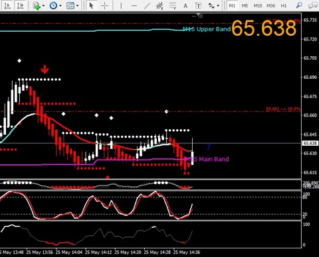Open the chat speech bubbles icon
This screenshot has height=257, width=319.
(x=312, y=5)
